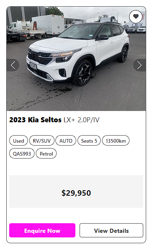Click the ORIX sign in the photo background
The width and height of the screenshot is (152, 247).
137,25
